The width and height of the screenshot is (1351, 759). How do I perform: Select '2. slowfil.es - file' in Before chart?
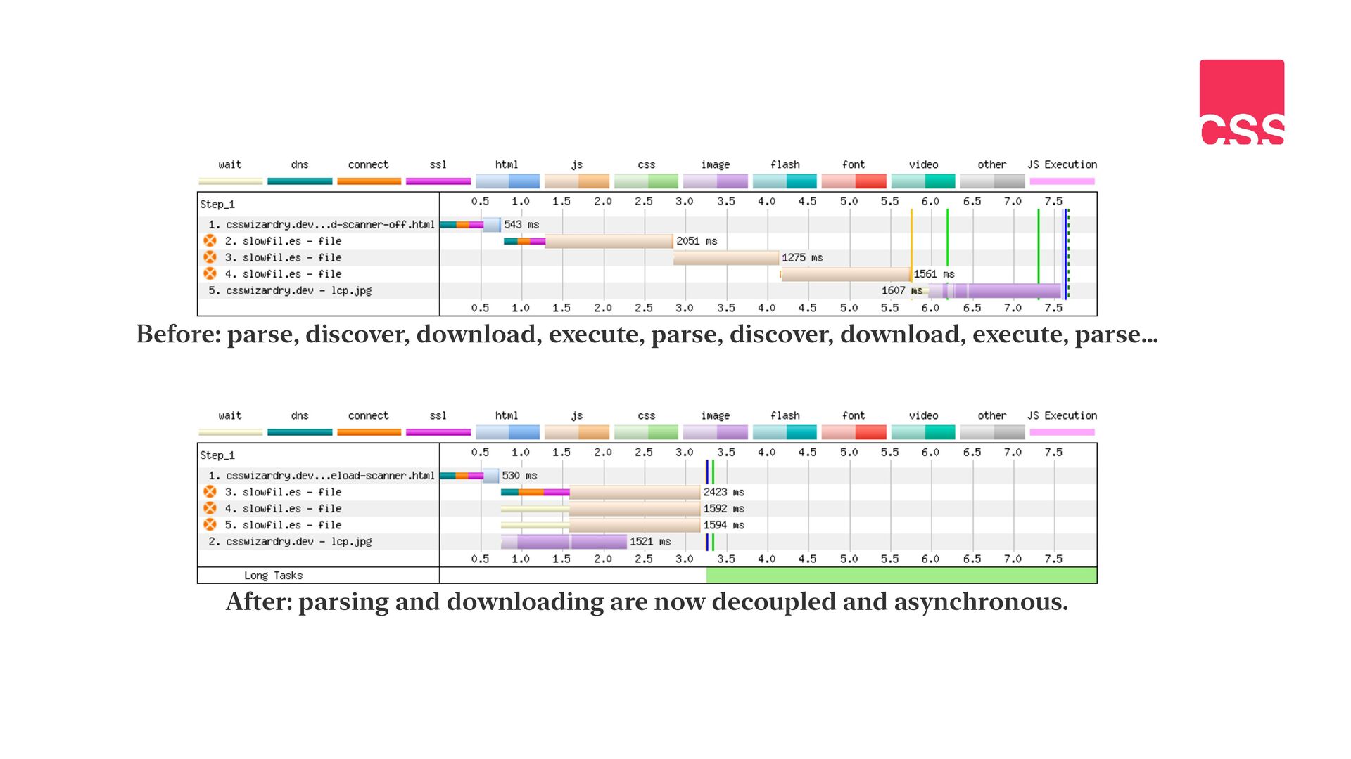[x=647, y=241]
